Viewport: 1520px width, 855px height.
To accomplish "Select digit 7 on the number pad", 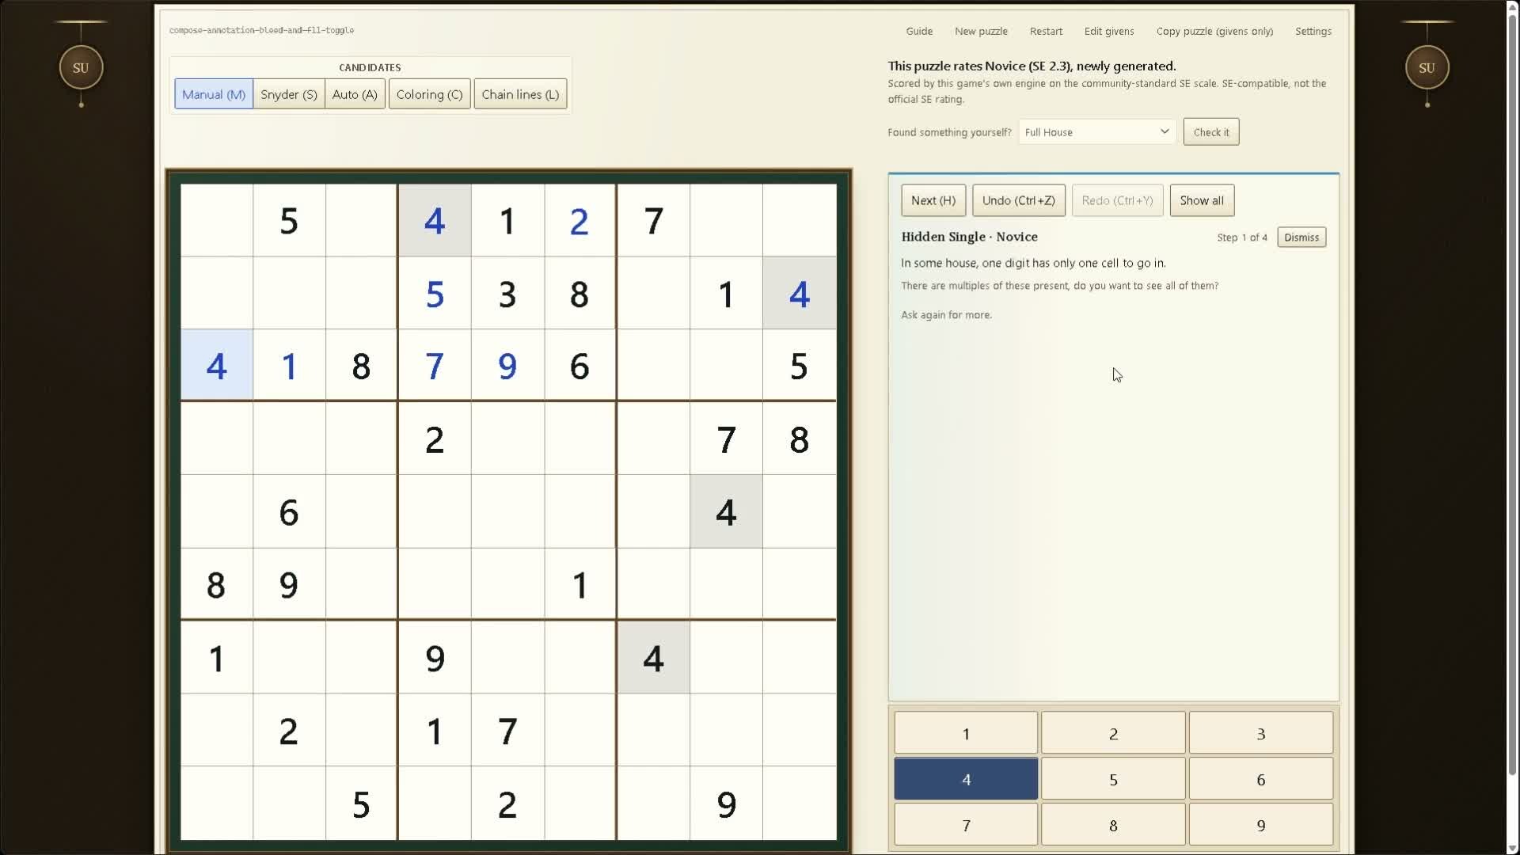I will [966, 825].
